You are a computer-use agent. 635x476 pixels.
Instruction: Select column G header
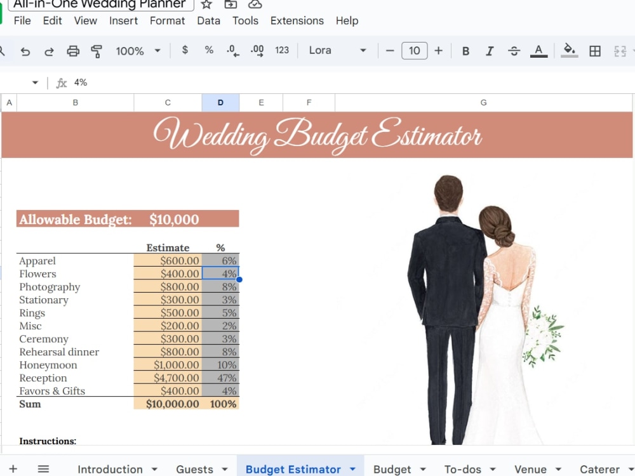483,102
